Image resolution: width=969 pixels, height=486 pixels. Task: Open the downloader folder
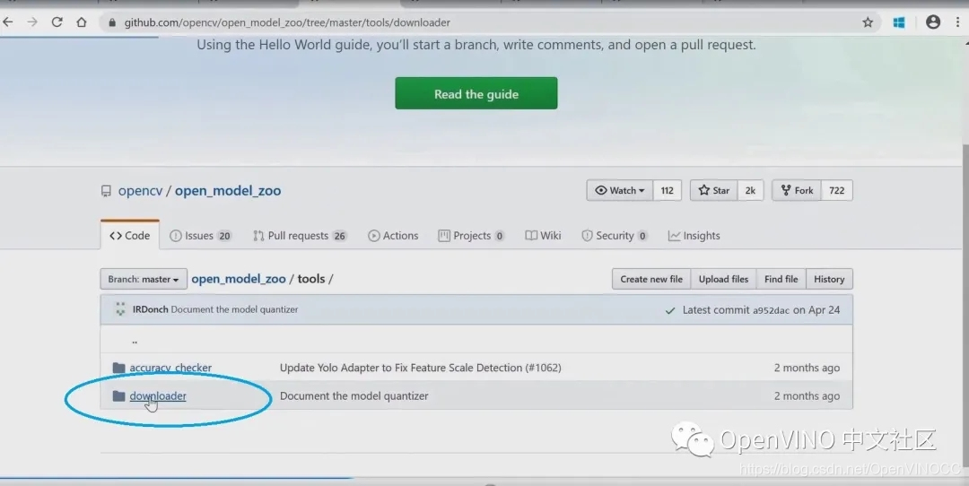158,395
